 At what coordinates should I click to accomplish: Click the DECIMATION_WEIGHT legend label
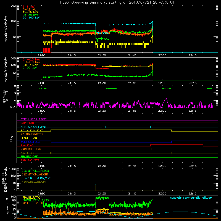35,174
